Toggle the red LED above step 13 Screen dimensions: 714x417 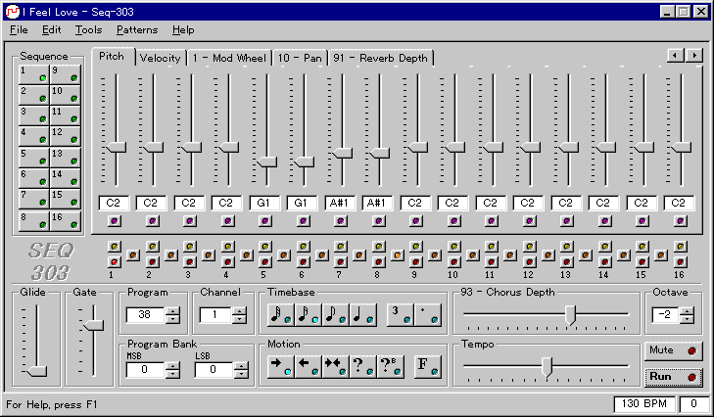566,262
